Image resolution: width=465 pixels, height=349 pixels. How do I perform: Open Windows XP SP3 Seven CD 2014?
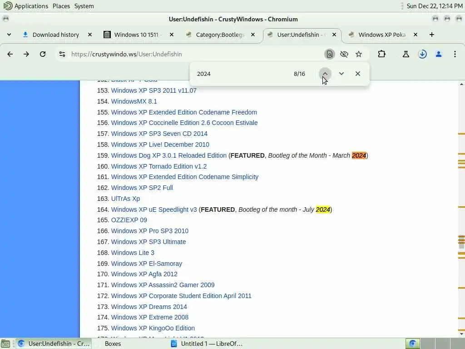click(159, 134)
